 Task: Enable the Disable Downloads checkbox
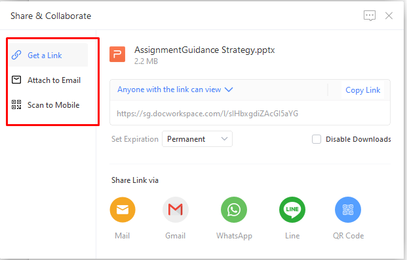coord(317,139)
